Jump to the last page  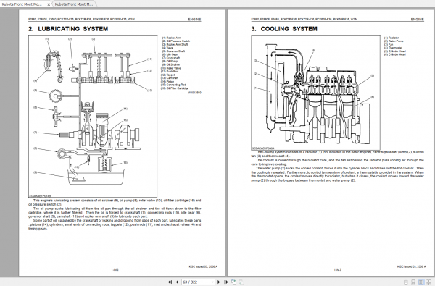pyautogui.click(x=225, y=282)
